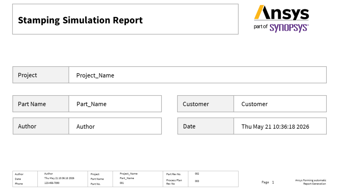Click the footer Phone label
Viewport: 340px width, 191px height.
[19, 184]
